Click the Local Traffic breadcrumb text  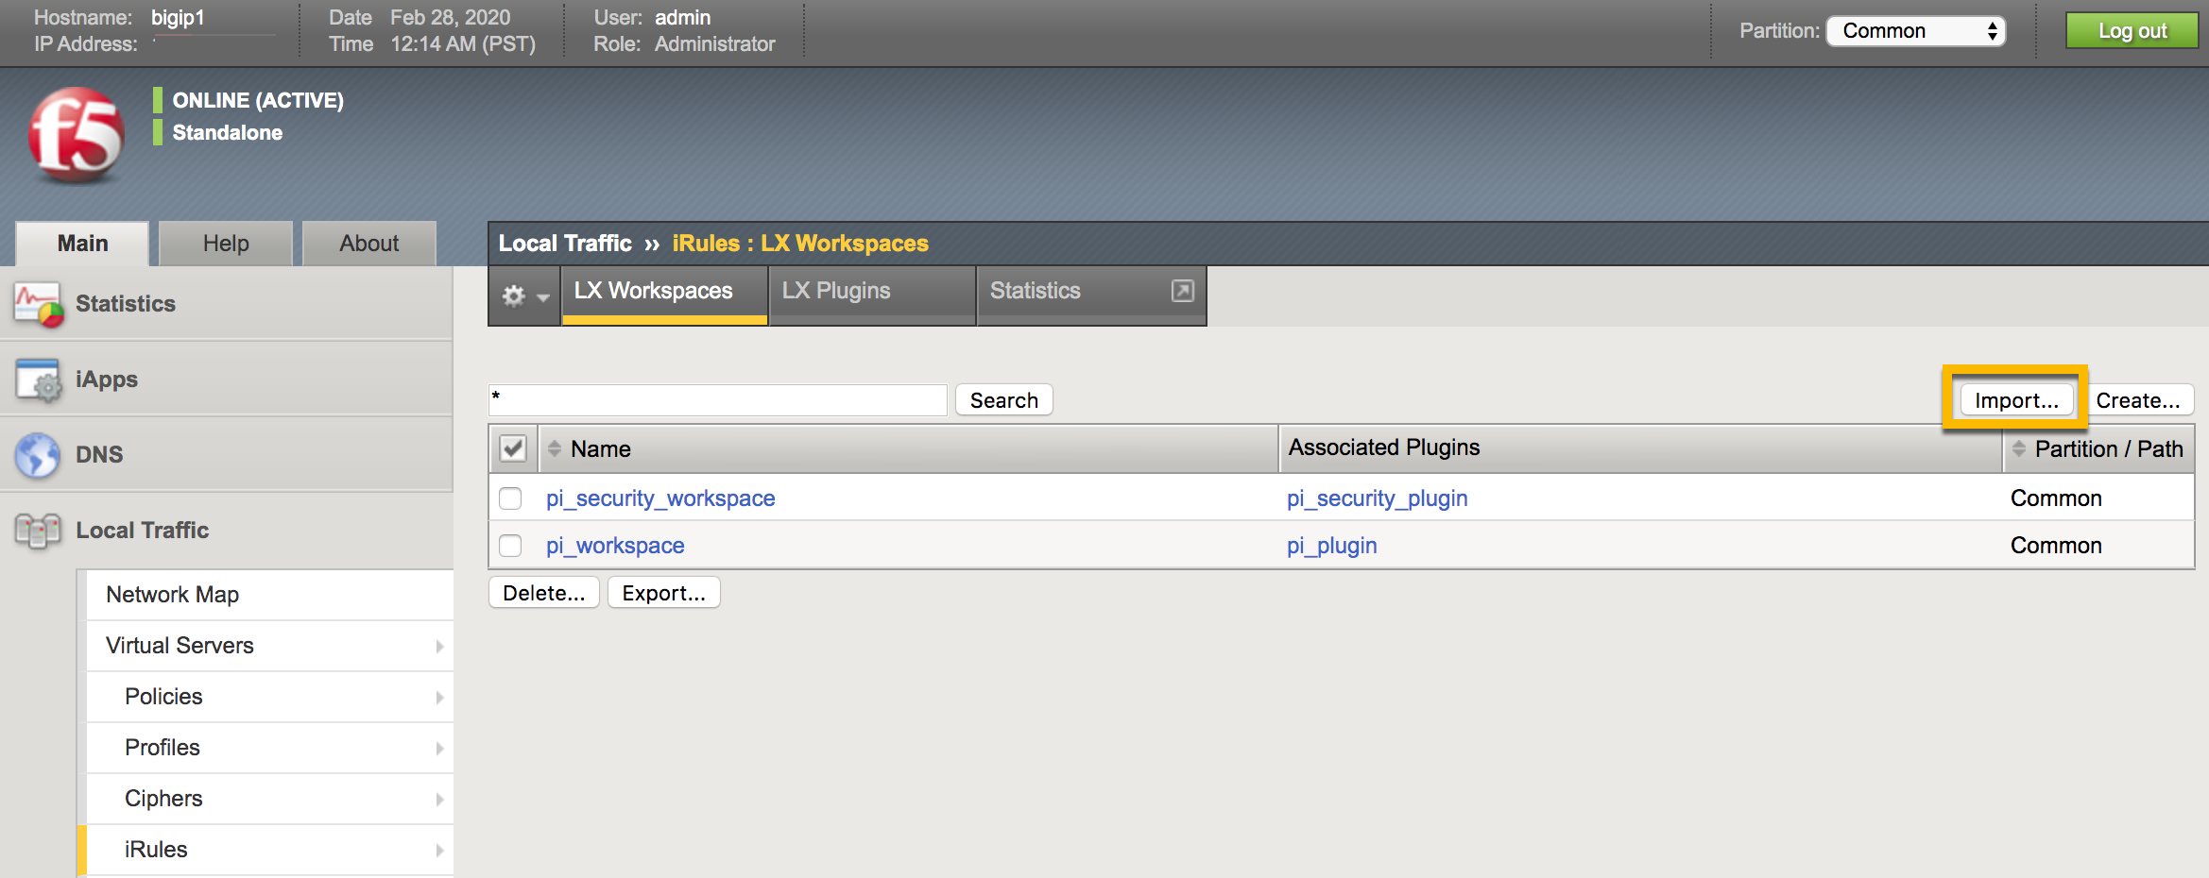(x=565, y=244)
